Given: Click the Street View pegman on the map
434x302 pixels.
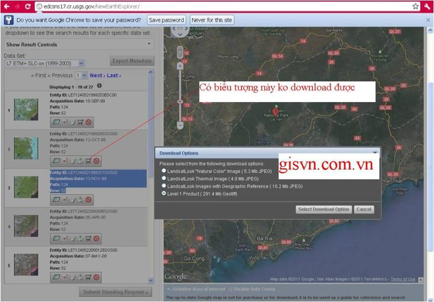Looking at the screenshot, I should pos(180,52).
